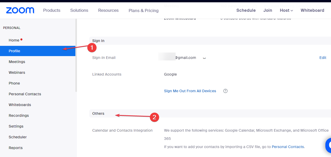This screenshot has height=157, width=331.
Task: Open the Resources menu
Action: point(108,10)
